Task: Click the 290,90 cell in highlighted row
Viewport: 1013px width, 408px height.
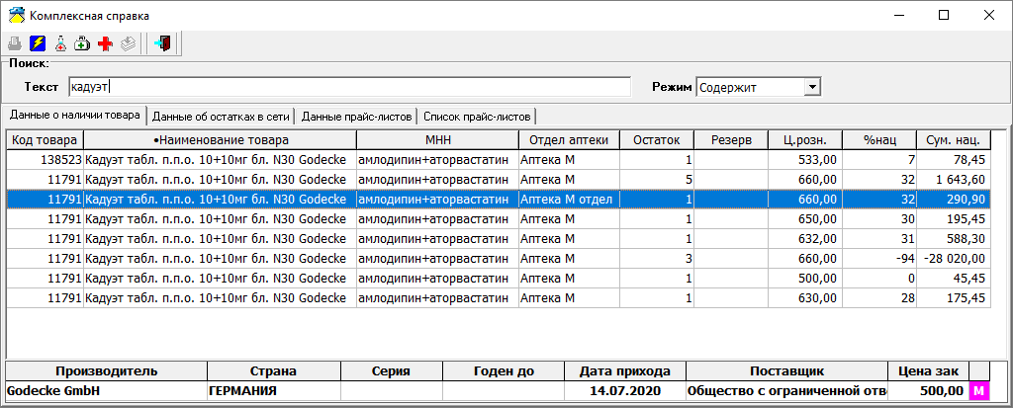Action: pyautogui.click(x=954, y=200)
